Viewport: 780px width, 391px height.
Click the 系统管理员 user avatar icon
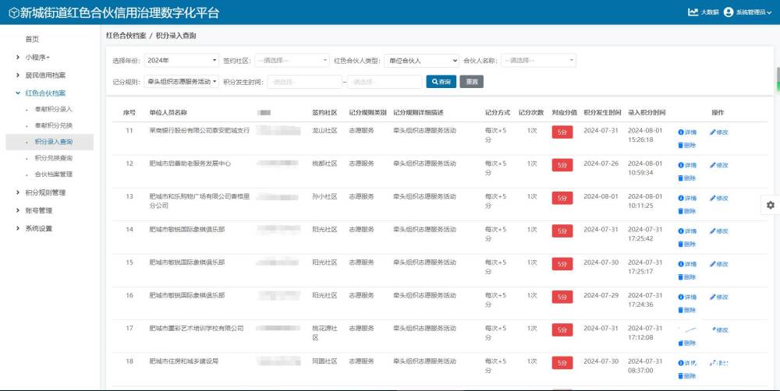click(x=729, y=12)
